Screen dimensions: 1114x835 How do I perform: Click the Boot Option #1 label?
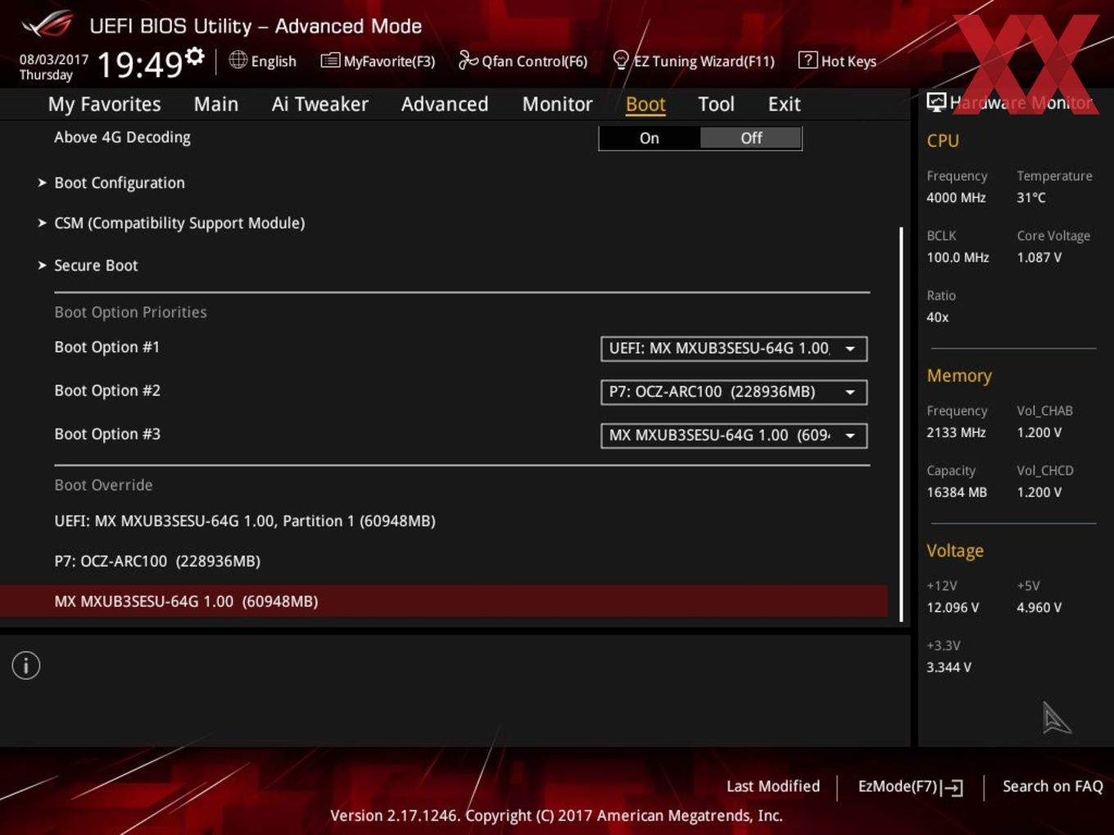coord(107,347)
